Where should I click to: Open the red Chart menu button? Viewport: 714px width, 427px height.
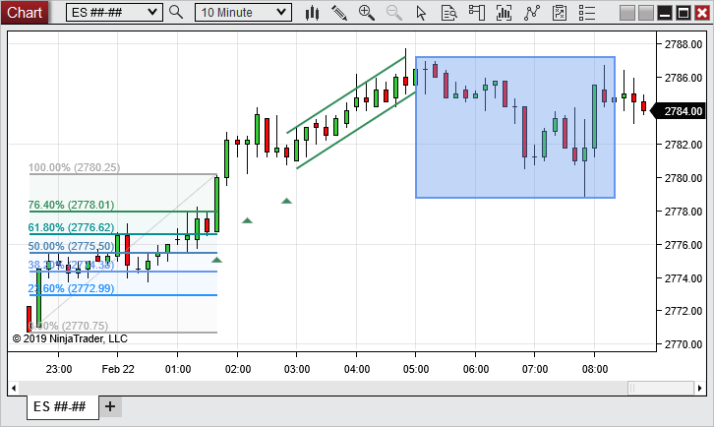coord(25,13)
